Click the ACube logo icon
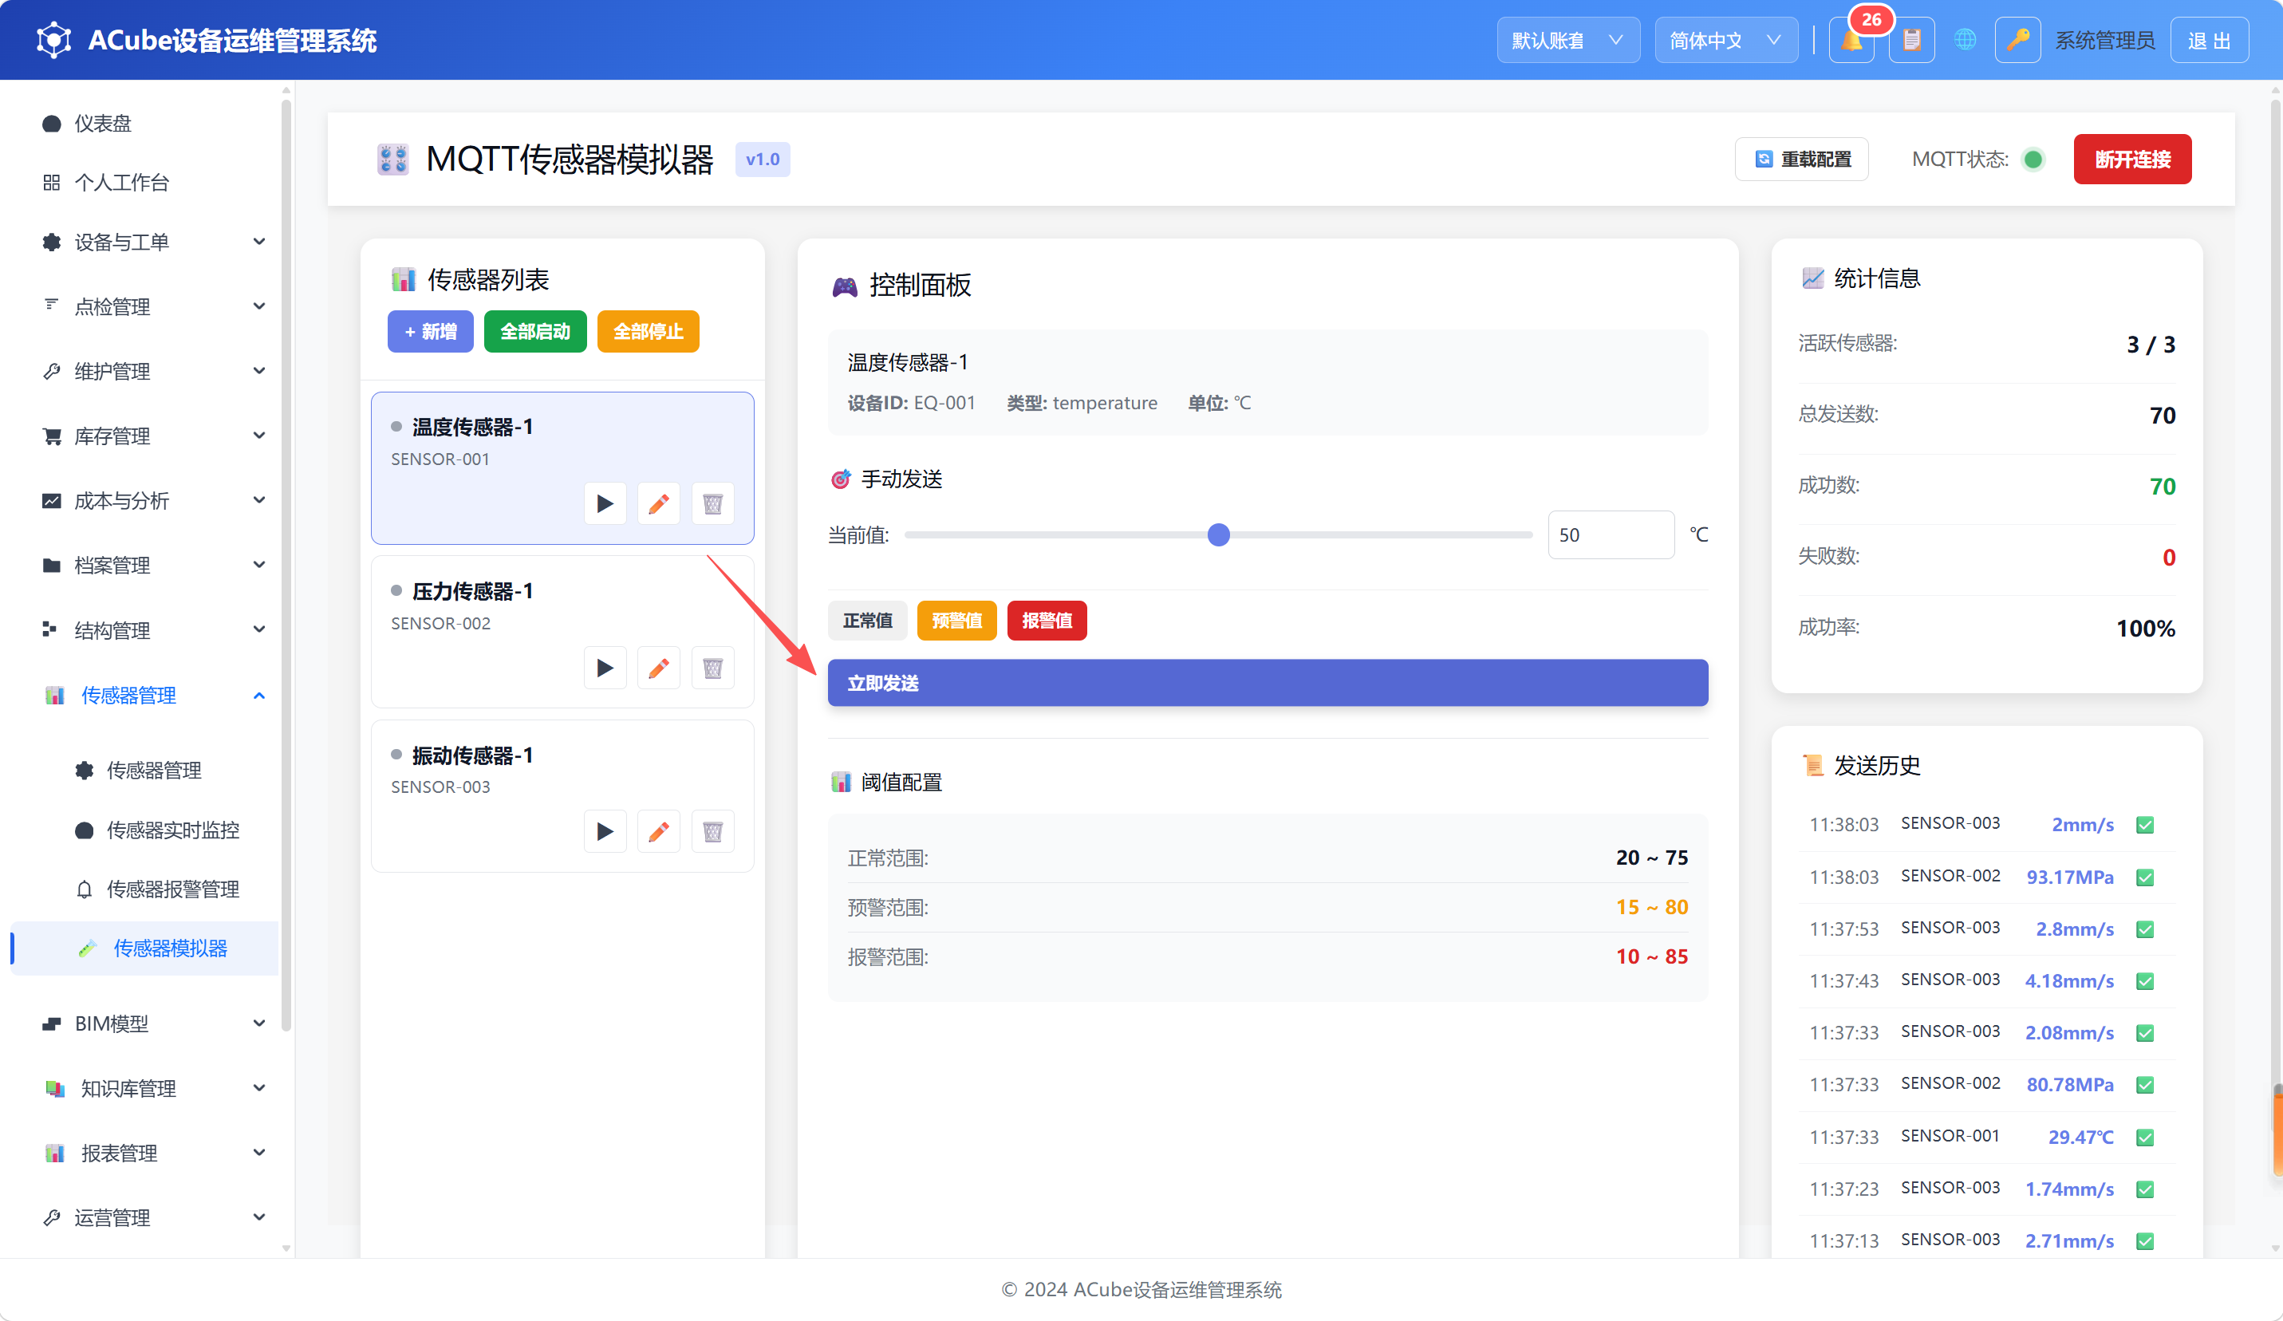Screen dimensions: 2283x1321 [x=53, y=40]
